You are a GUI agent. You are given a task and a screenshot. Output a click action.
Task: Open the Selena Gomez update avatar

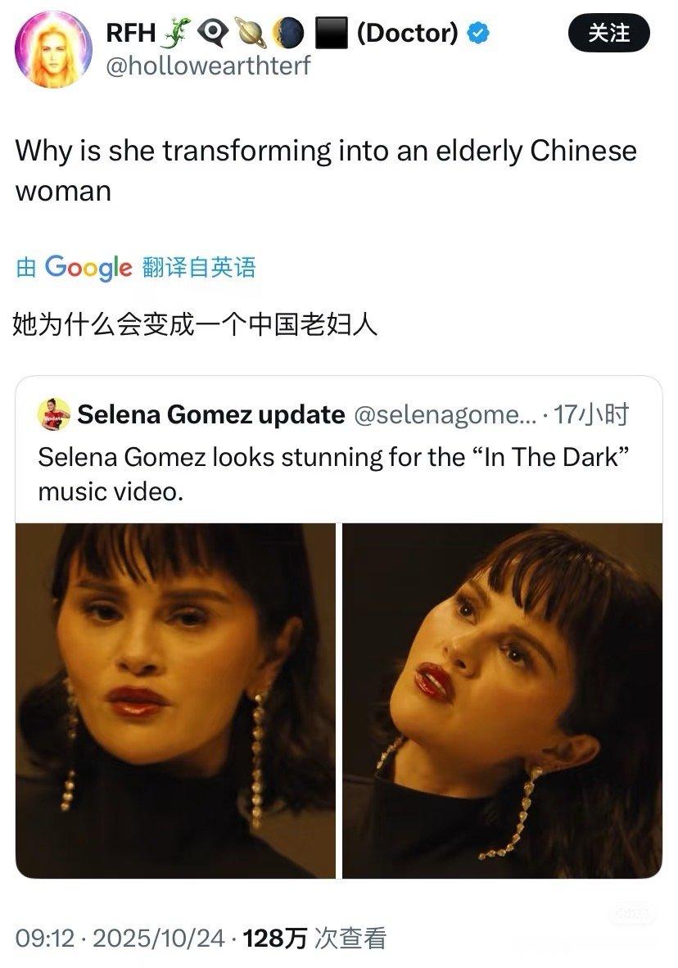coord(54,414)
